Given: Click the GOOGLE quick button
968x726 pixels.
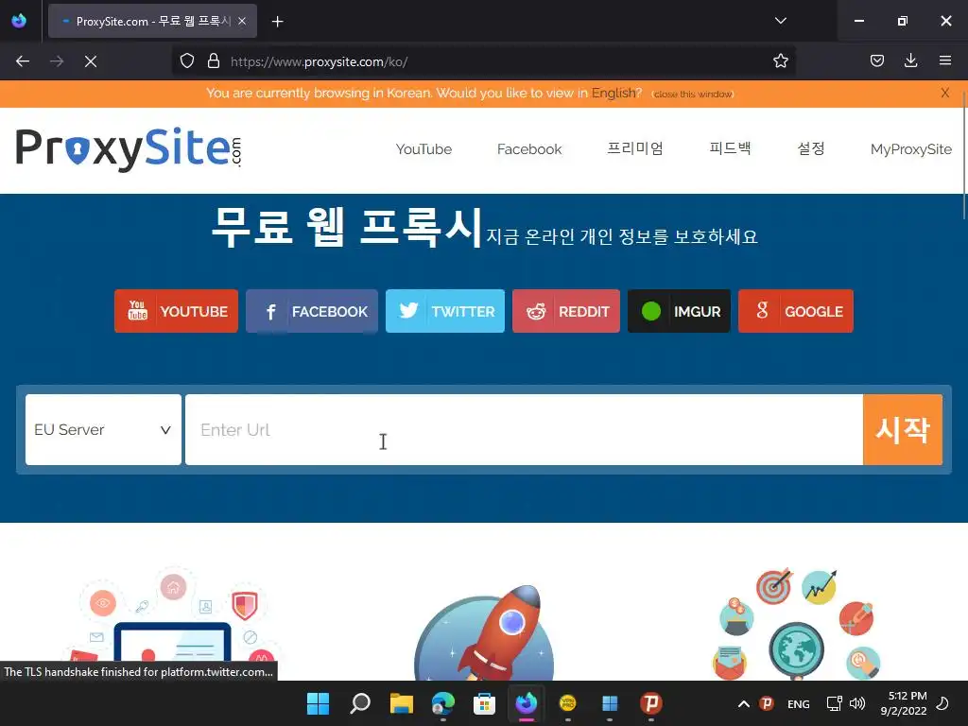Looking at the screenshot, I should [x=796, y=311].
